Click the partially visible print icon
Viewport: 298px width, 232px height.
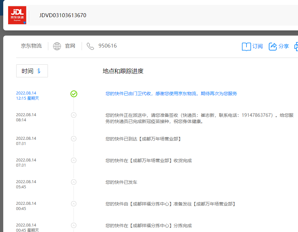click(x=296, y=47)
